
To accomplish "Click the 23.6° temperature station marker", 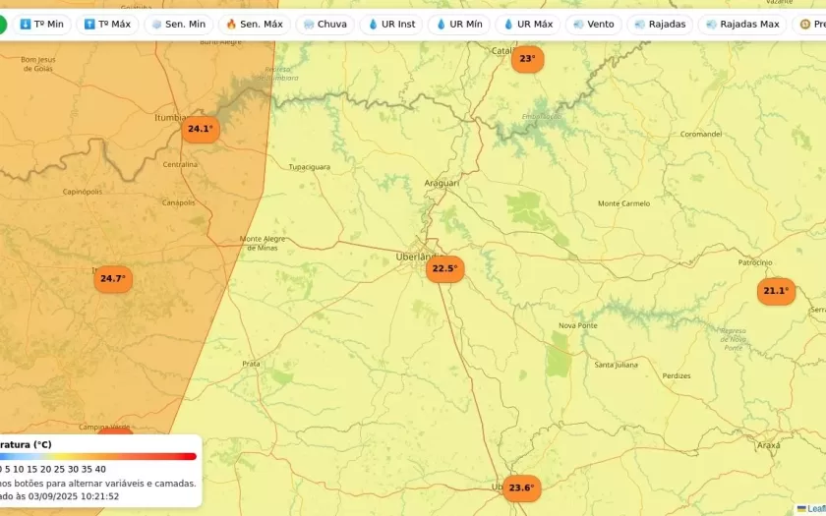I will pos(521,487).
